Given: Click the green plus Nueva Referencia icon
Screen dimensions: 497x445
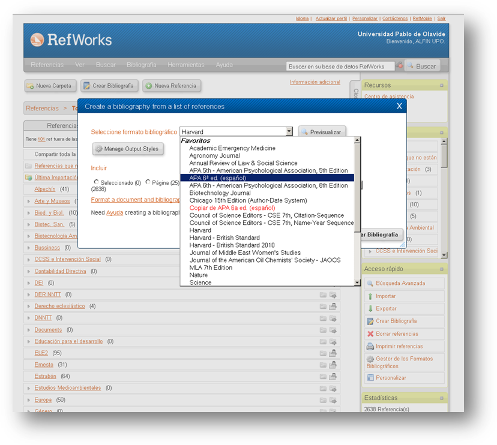Looking at the screenshot, I should tap(149, 86).
